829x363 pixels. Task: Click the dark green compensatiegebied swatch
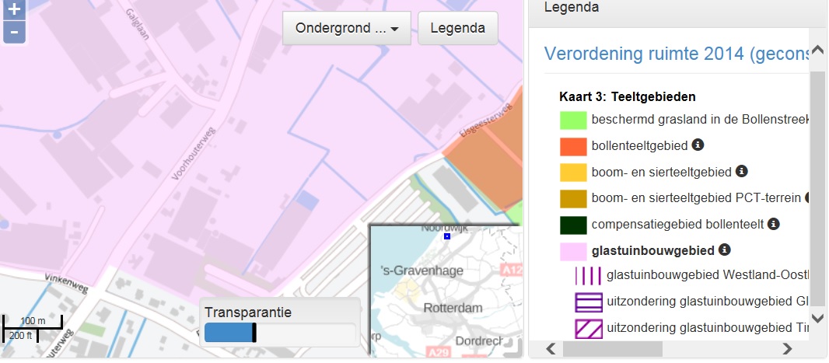[573, 225]
